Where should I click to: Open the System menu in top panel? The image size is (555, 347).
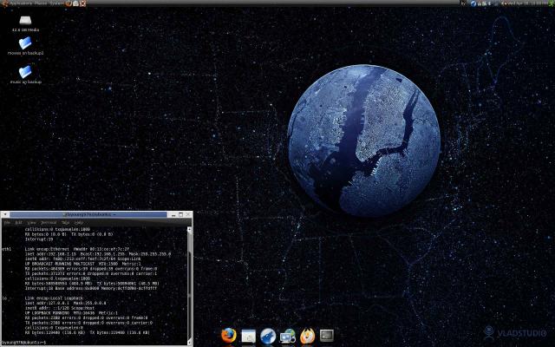tap(56, 3)
